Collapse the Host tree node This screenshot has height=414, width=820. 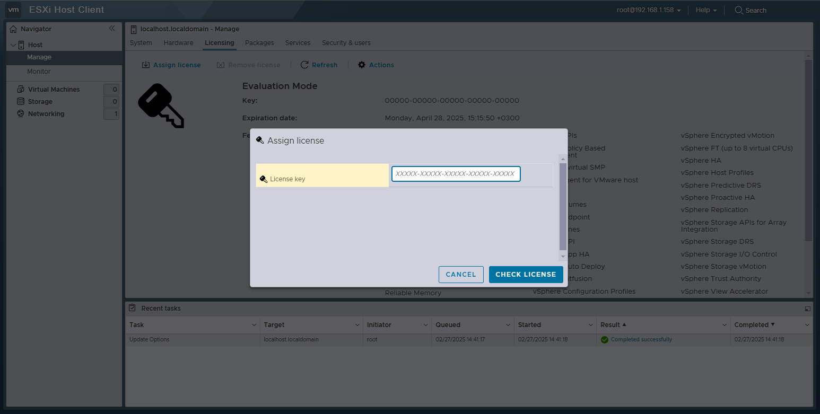(13, 45)
